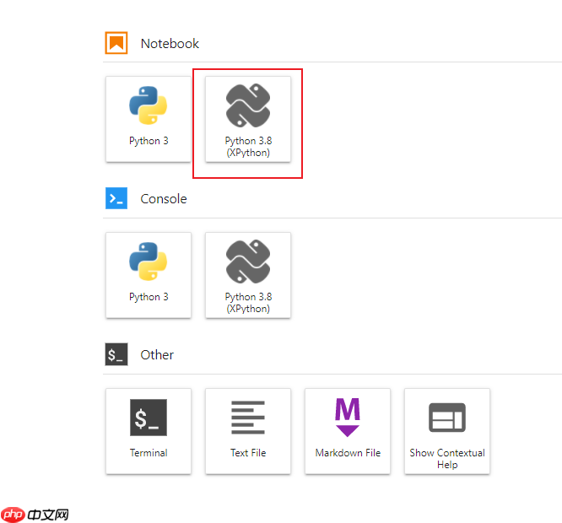Click the orange Notebook section icon
Viewport: 562px width, 523px height.
(116, 43)
